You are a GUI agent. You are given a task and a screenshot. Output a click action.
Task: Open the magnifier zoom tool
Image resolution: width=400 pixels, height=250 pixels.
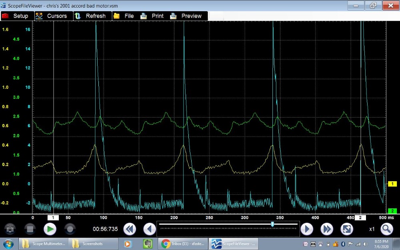tap(387, 229)
